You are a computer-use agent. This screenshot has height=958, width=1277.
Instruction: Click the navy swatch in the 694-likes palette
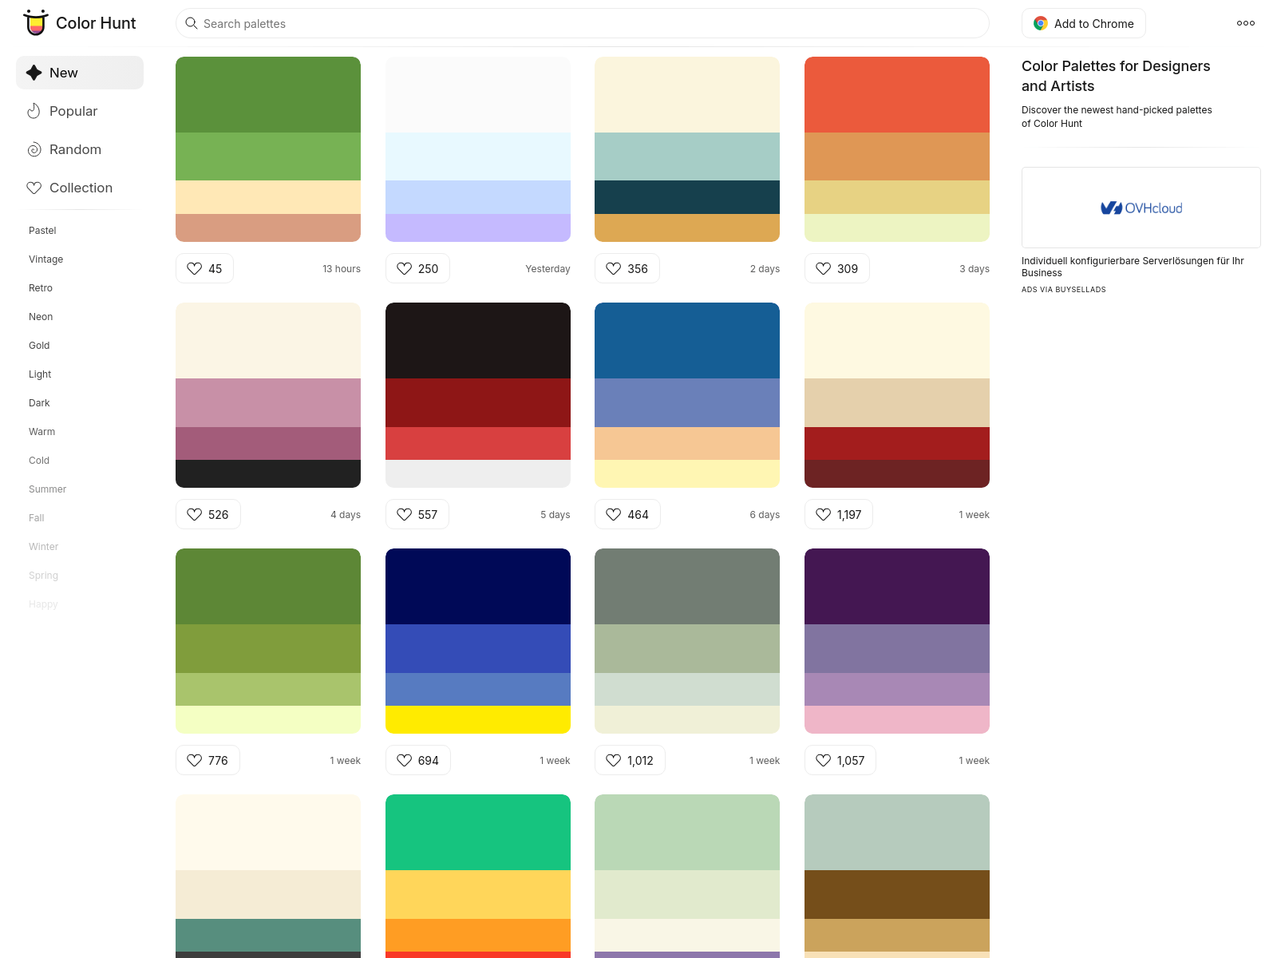[x=478, y=586]
